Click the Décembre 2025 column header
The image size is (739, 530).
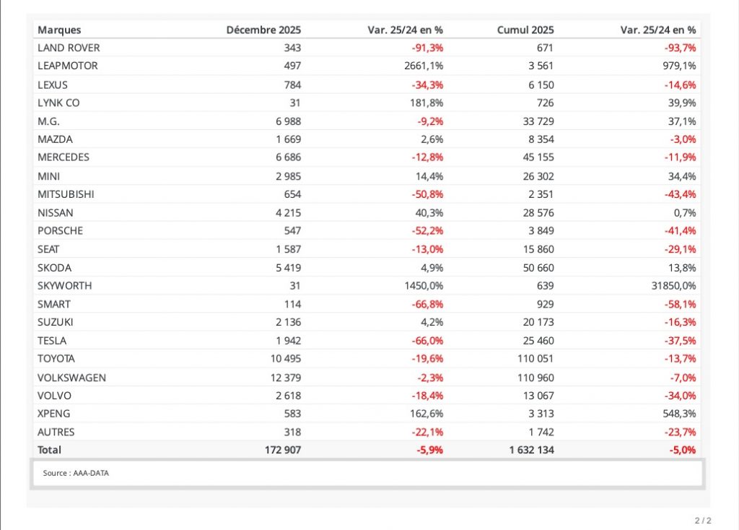tap(263, 30)
